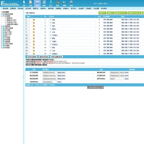Click the folder icon in row ID 5
The image size is (144, 144).
point(34,26)
